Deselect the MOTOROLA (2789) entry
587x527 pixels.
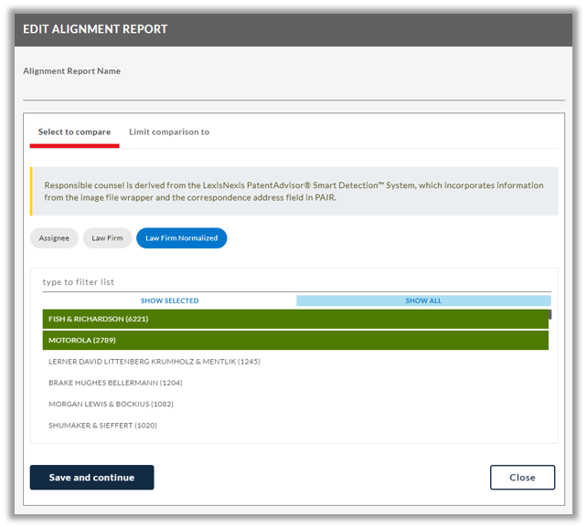coord(295,341)
